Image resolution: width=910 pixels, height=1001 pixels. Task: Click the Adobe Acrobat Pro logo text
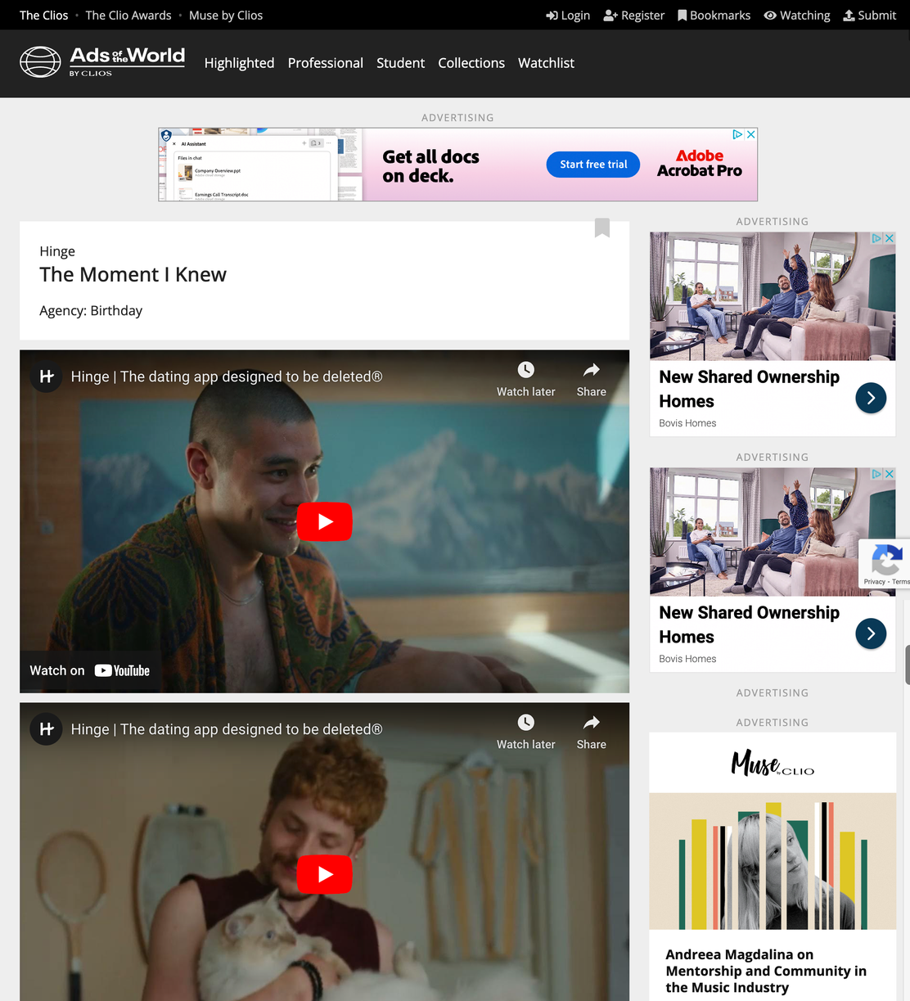click(x=700, y=164)
